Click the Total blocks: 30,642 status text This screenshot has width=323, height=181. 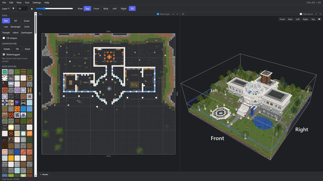[x=11, y=179]
